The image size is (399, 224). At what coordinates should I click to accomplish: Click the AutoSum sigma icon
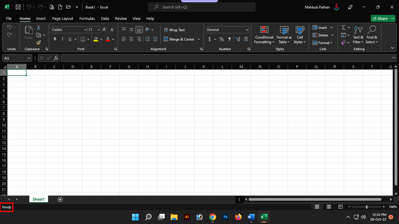pyautogui.click(x=344, y=27)
